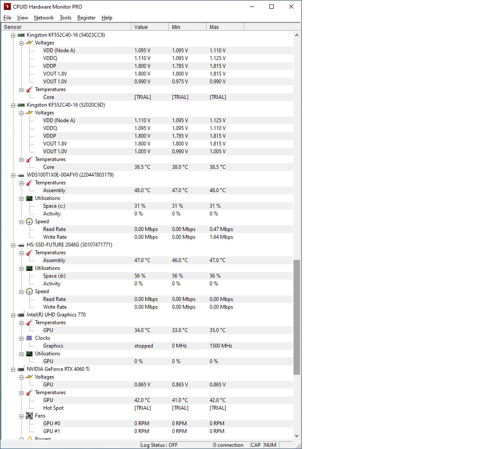This screenshot has width=498, height=449.
Task: Open the View menu
Action: tap(22, 18)
